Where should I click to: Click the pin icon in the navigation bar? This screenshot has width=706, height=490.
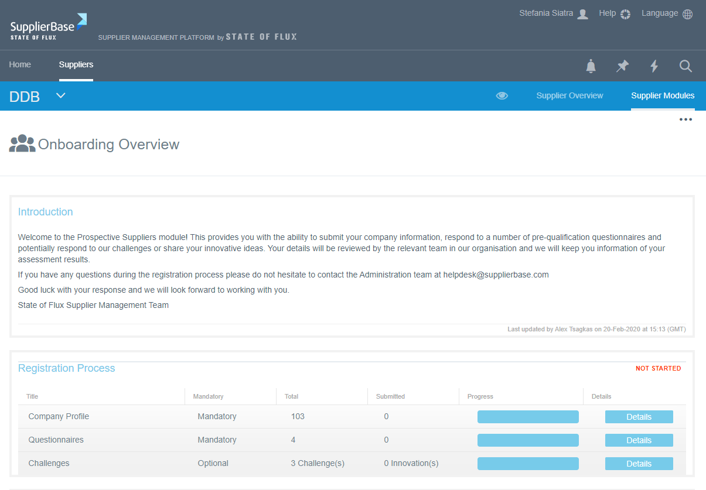[622, 66]
